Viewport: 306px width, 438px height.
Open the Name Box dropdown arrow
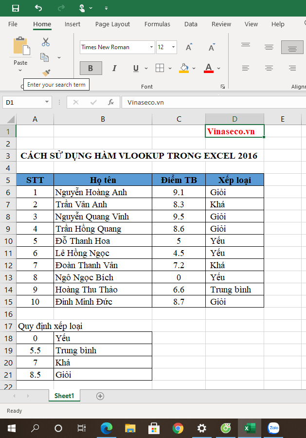coord(47,102)
